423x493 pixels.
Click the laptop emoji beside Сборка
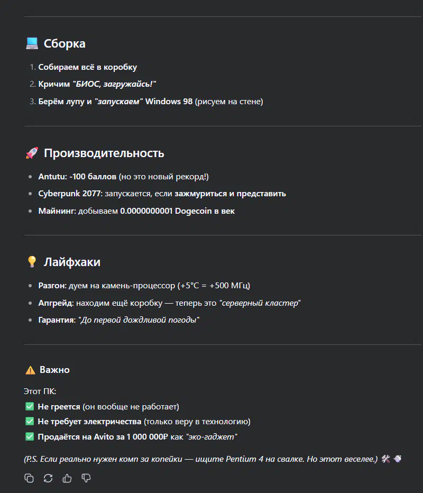(32, 43)
